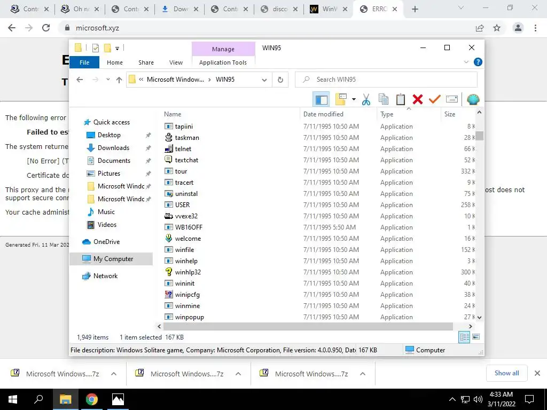The image size is (547, 410).
Task: Open the Windows Start menu
Action: click(13, 399)
